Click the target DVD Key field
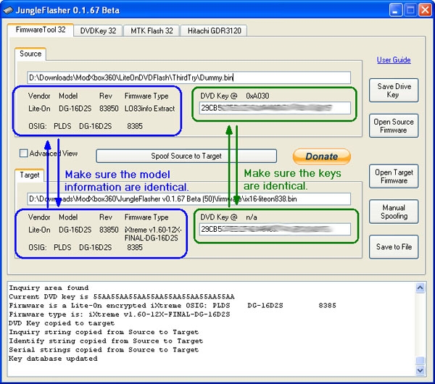 point(275,229)
